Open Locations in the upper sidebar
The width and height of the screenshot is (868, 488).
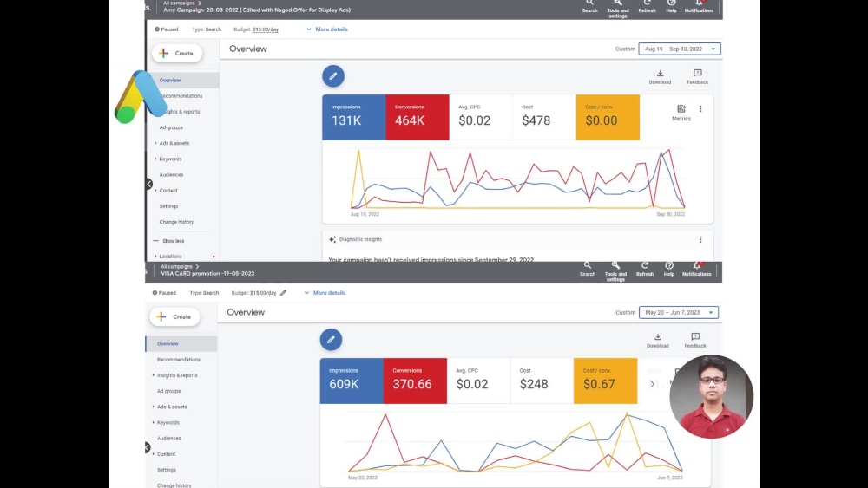click(x=170, y=257)
